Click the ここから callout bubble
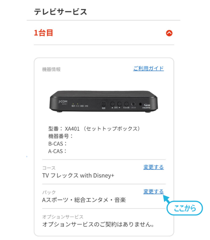Viewport: 210px width, 240px height. click(185, 208)
